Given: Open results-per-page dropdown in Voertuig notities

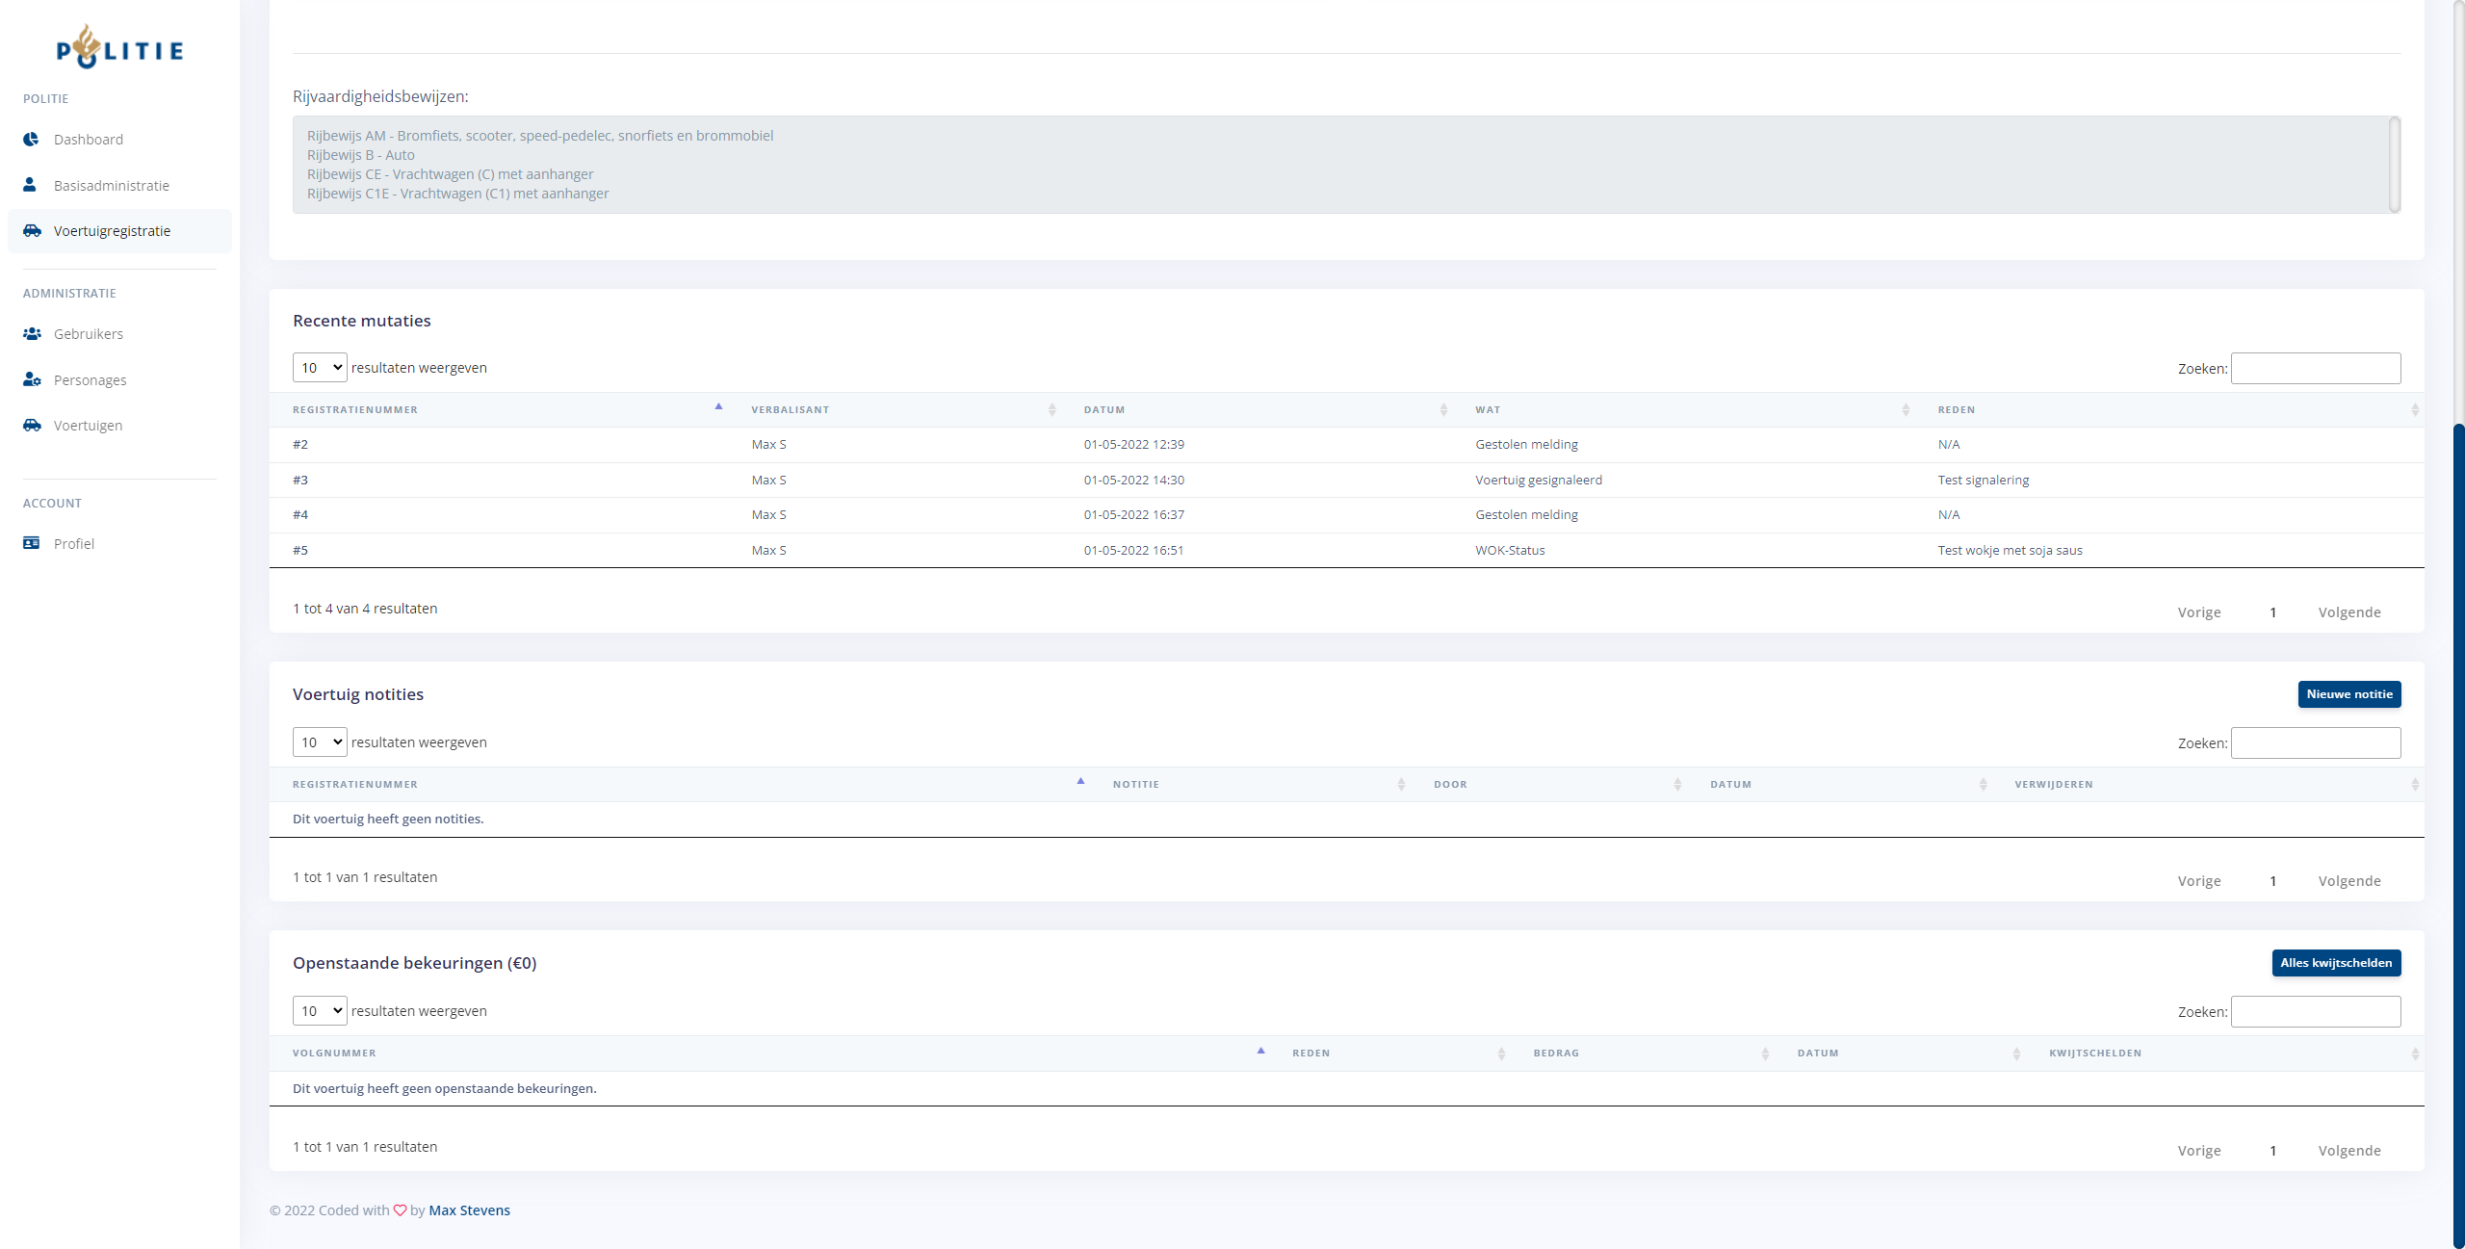Looking at the screenshot, I should coord(320,742).
